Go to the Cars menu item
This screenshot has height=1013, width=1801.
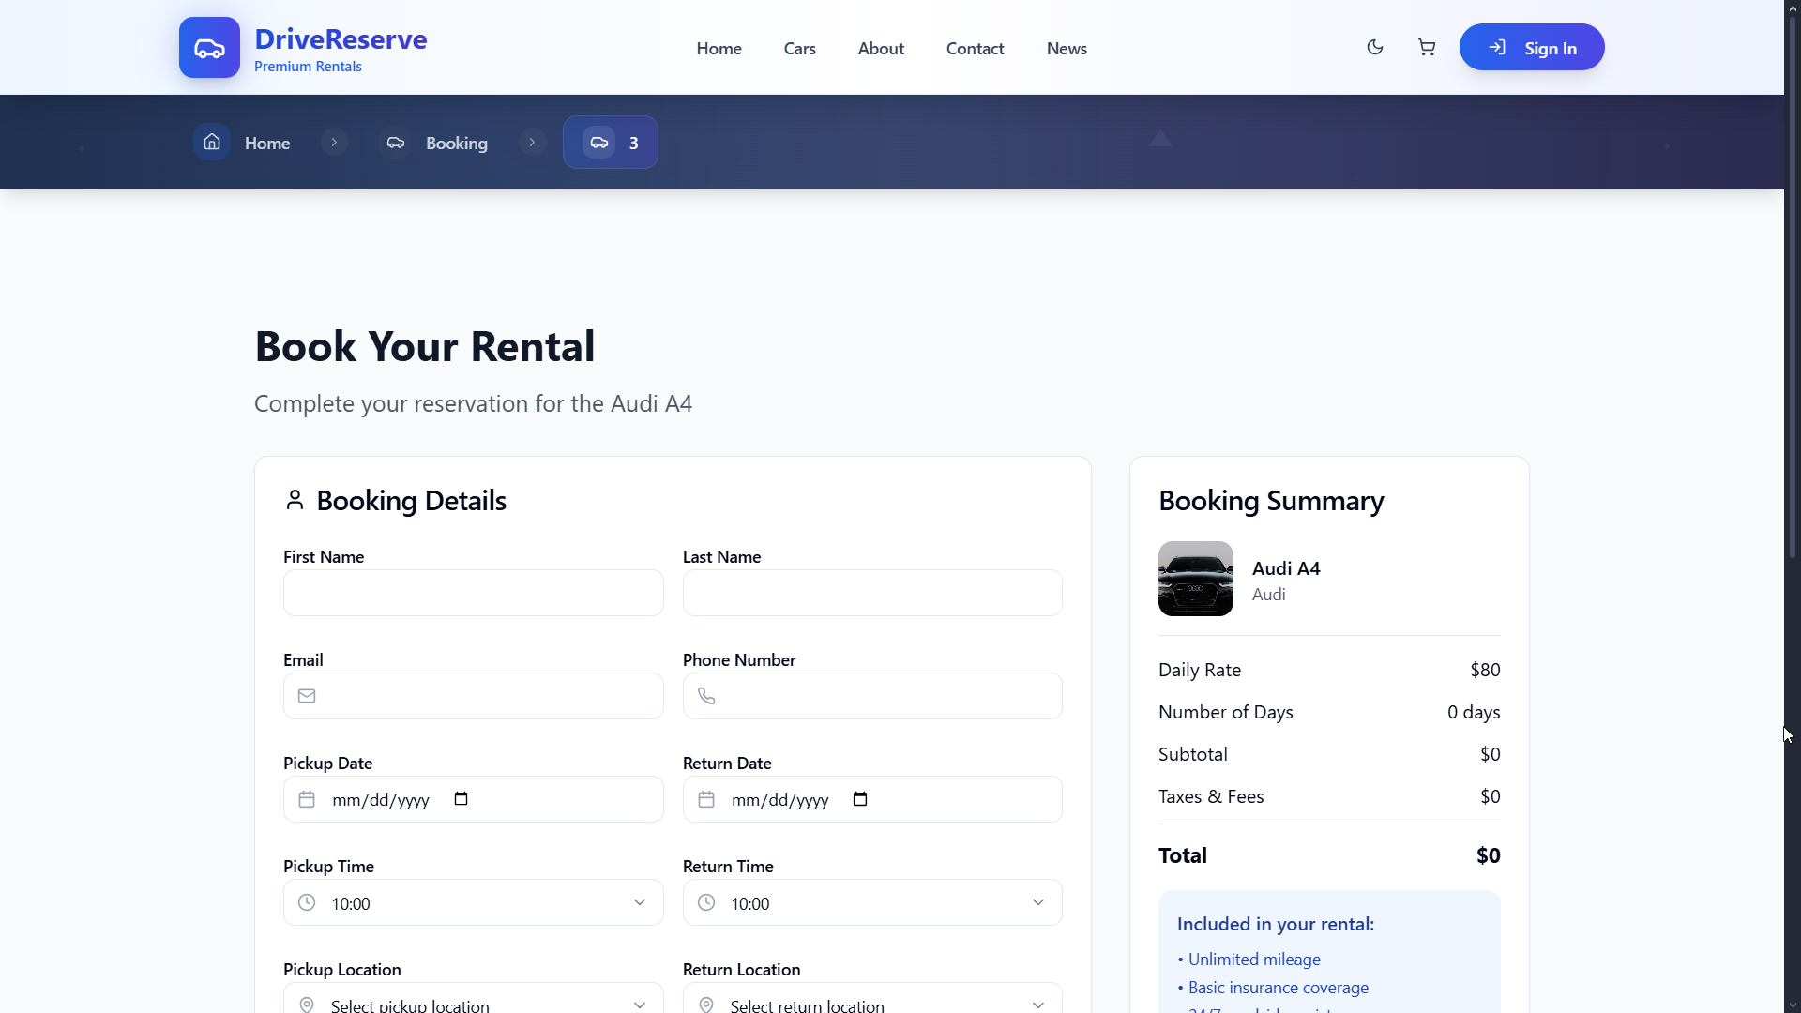pos(799,48)
